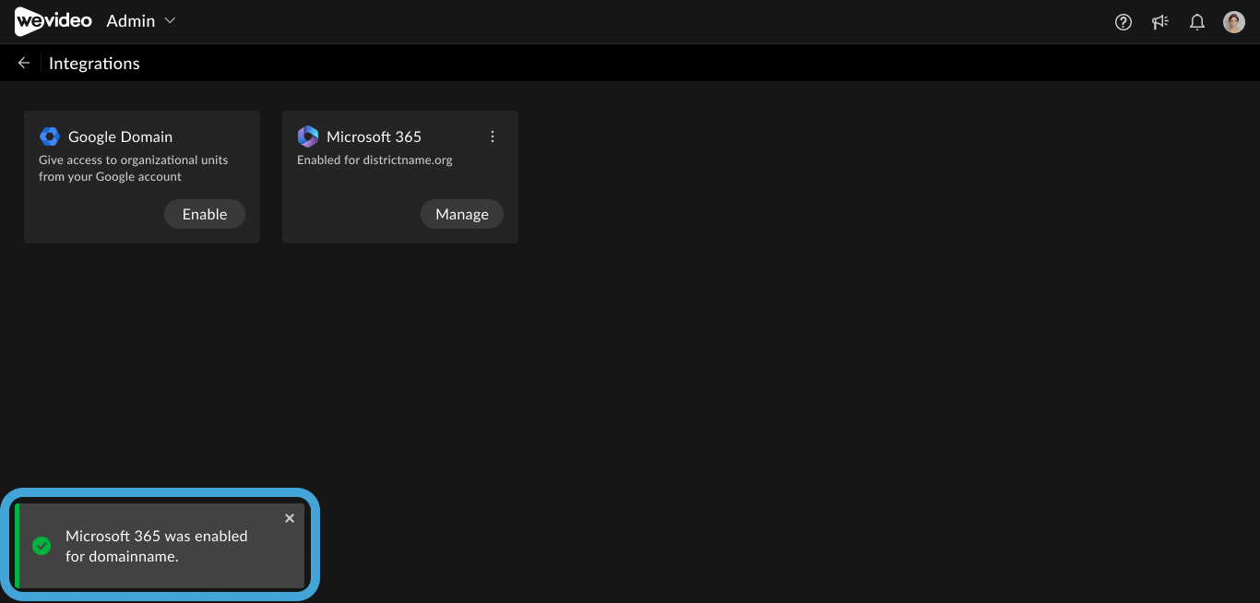This screenshot has width=1260, height=603.
Task: Click the Microsoft 365 card title
Action: [374, 136]
